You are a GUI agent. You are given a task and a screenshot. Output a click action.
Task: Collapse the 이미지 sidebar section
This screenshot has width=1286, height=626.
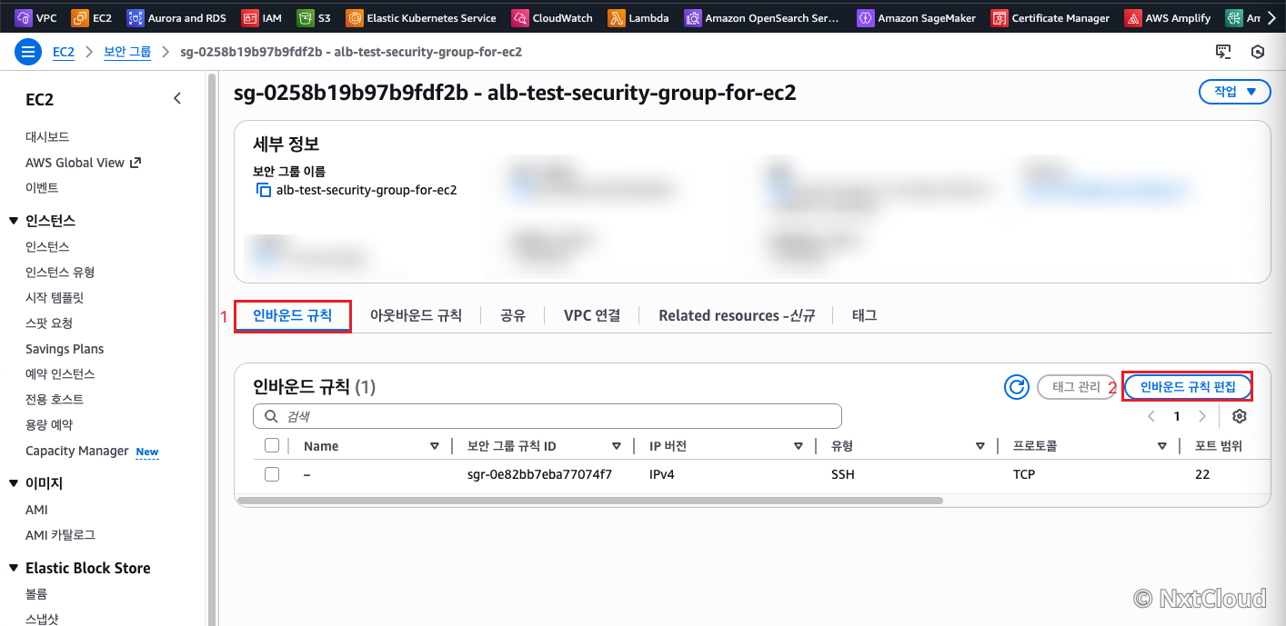pyautogui.click(x=14, y=483)
